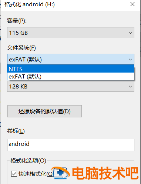Click the 容量(P) label
The width and height of the screenshot is (141, 184).
17,21
